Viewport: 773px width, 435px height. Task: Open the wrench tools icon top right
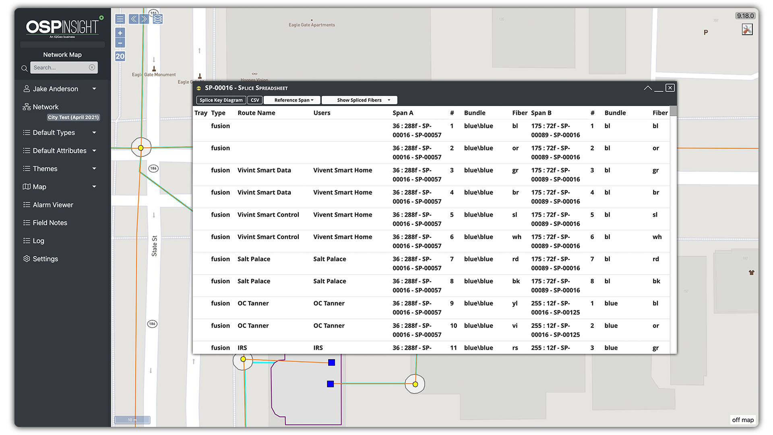(x=748, y=29)
